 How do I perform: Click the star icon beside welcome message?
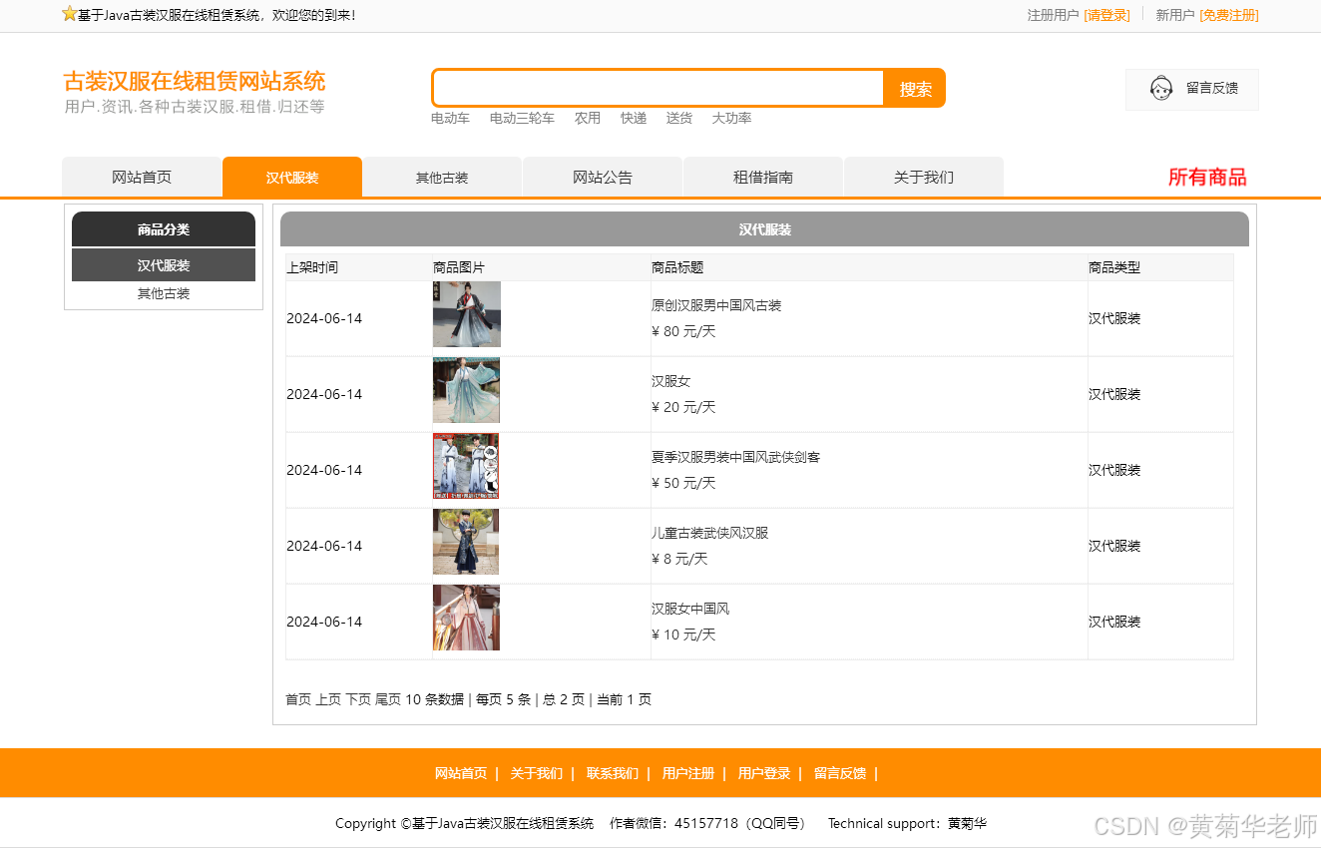pyautogui.click(x=69, y=14)
